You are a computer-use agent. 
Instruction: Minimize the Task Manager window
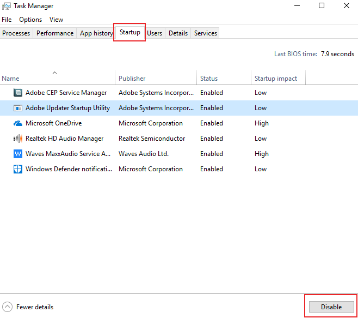(297, 5)
